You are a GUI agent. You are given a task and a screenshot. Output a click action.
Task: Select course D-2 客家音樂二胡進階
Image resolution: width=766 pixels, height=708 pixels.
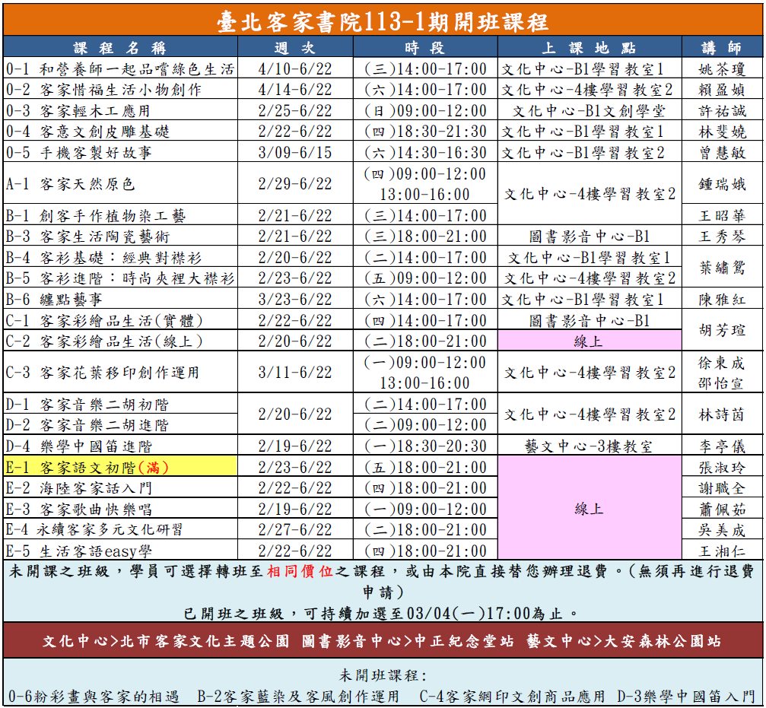87,425
